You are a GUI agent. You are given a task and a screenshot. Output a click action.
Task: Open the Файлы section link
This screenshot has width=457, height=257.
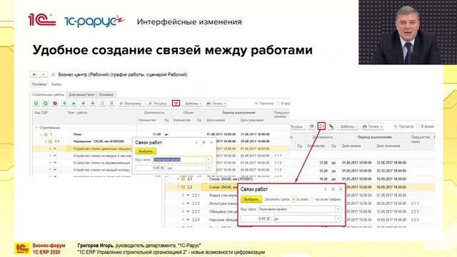56,84
